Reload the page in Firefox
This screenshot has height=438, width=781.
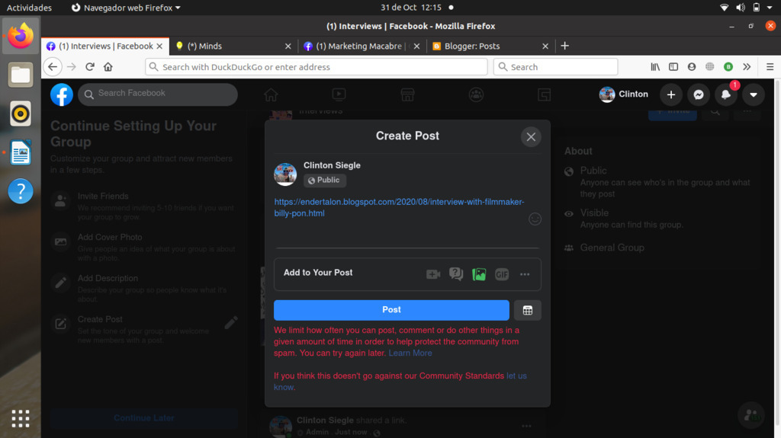(90, 67)
